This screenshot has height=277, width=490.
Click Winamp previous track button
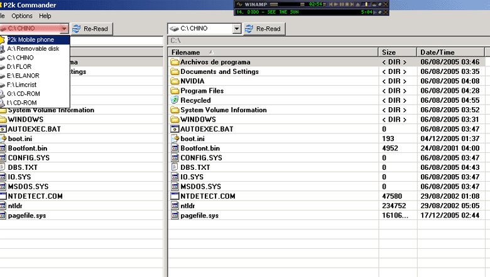pyautogui.click(x=330, y=4)
